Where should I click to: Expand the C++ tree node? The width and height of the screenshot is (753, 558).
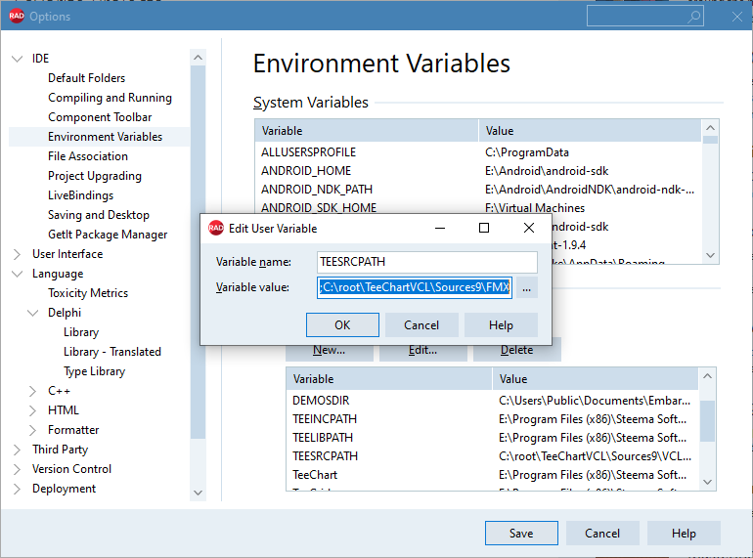(x=32, y=391)
